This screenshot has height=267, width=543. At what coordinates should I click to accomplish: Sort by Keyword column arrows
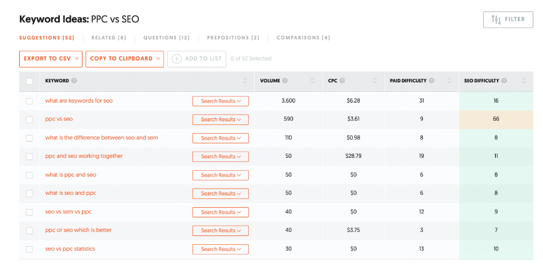pyautogui.click(x=245, y=81)
